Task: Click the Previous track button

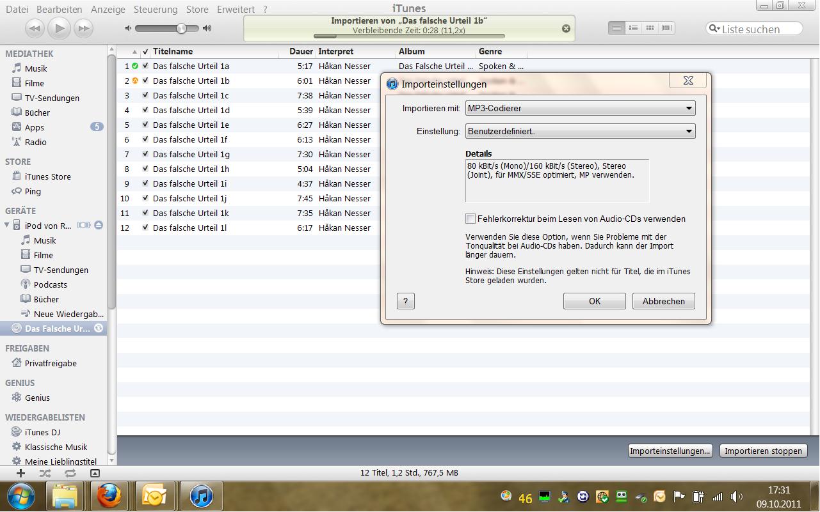Action: pos(35,28)
